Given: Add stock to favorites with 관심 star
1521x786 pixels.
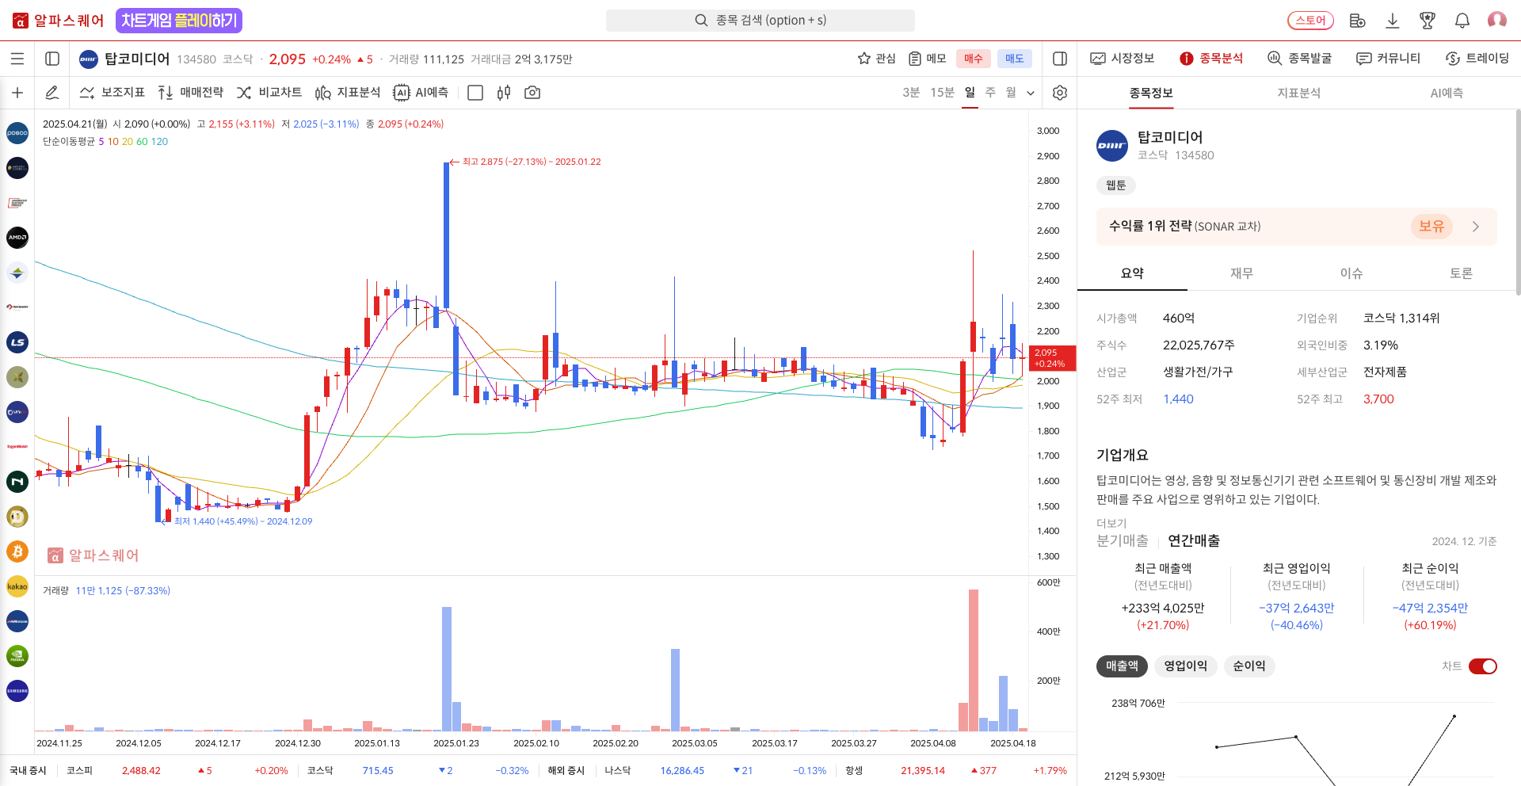Looking at the screenshot, I should [876, 59].
